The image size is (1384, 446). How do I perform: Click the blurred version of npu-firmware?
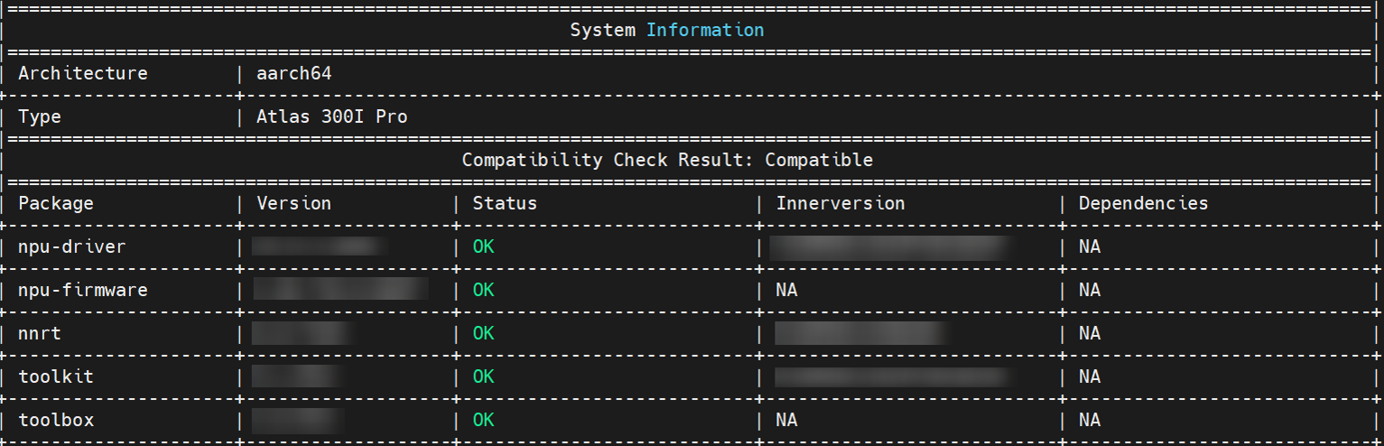tap(341, 289)
